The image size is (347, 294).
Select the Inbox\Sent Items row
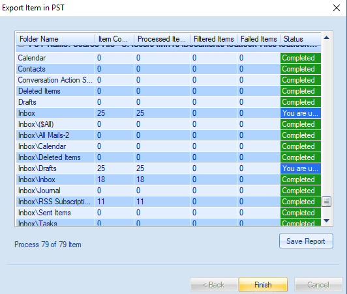(168, 213)
